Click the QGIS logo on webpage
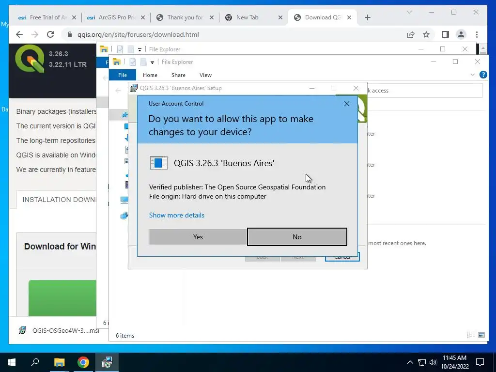This screenshot has height=372, width=496. point(30,59)
